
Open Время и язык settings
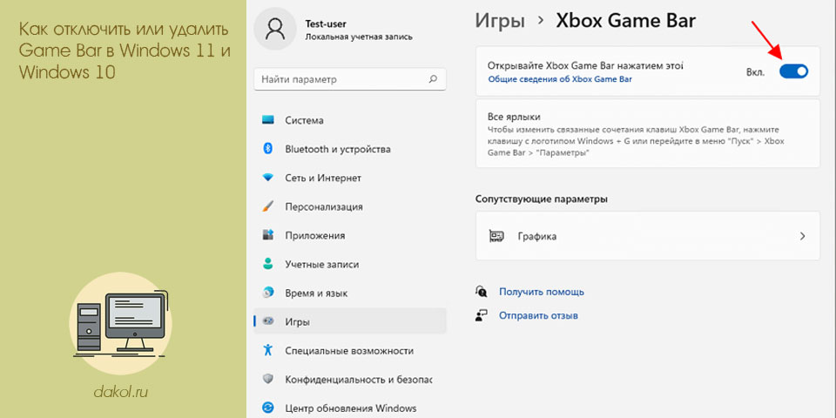click(350, 293)
